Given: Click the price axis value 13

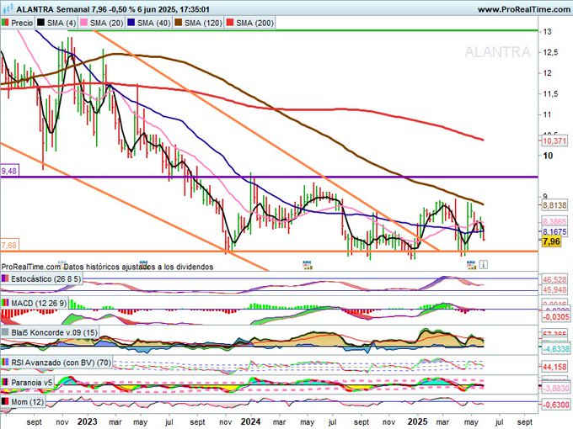Looking at the screenshot, I should (547, 32).
